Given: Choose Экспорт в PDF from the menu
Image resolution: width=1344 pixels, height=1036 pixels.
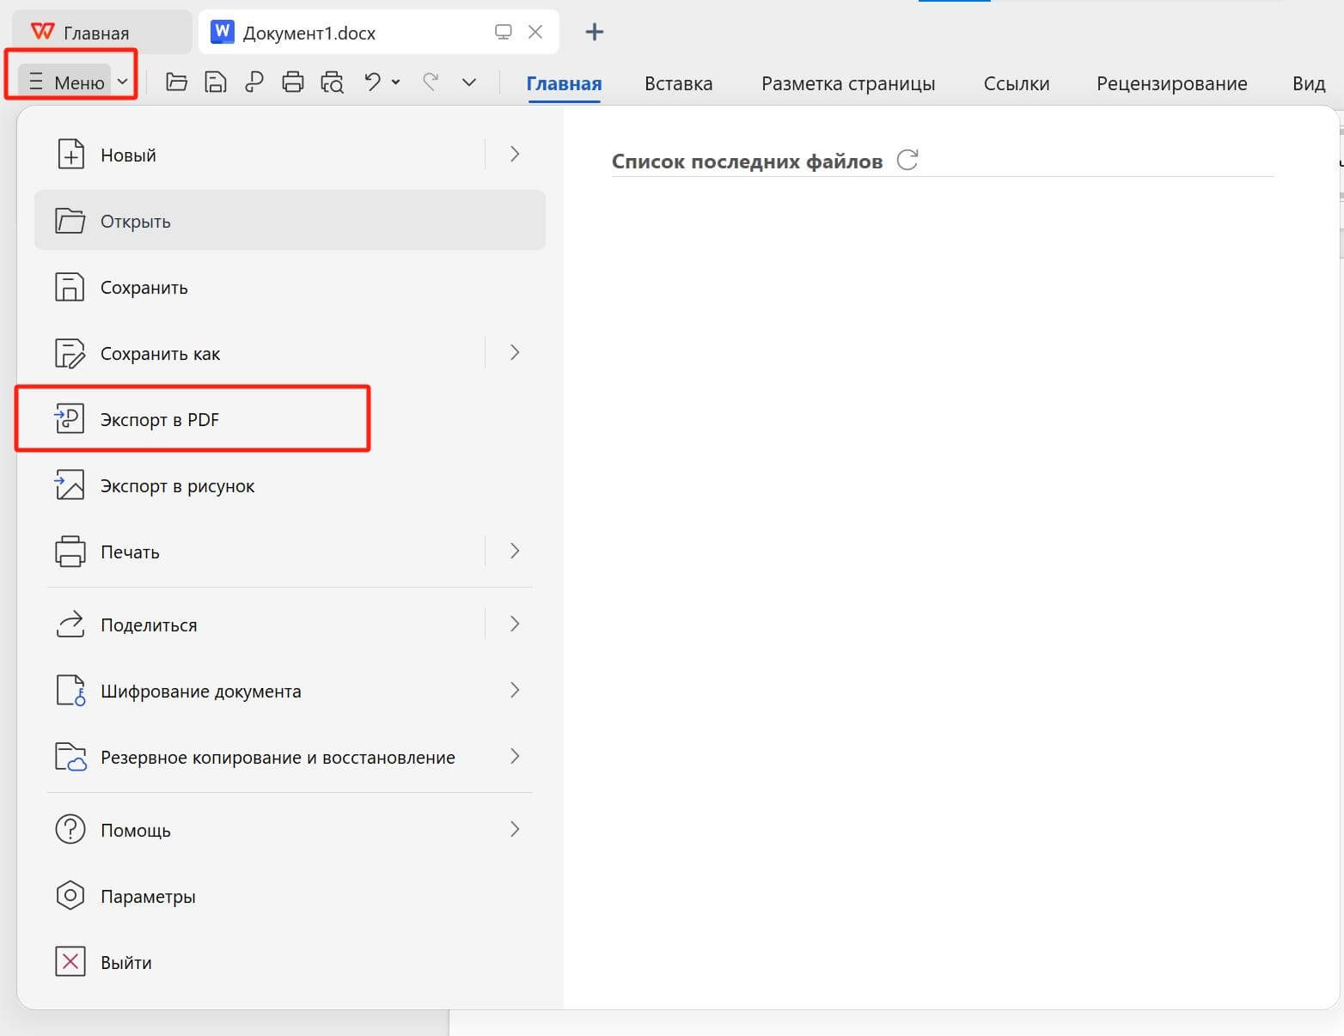Looking at the screenshot, I should pos(160,419).
